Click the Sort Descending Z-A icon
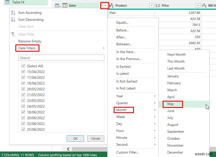The height and width of the screenshot is (157, 216). tap(13, 20)
